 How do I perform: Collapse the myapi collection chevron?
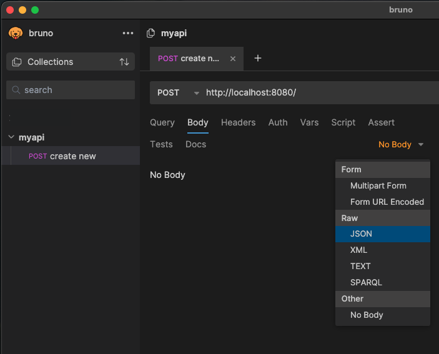tap(11, 137)
